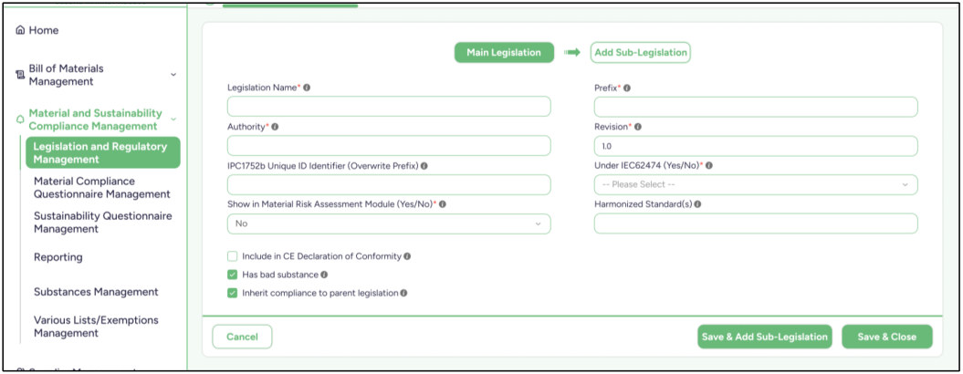Expand Bill of Materials Management chevron
Screen dimensions: 963x374
pyautogui.click(x=173, y=74)
